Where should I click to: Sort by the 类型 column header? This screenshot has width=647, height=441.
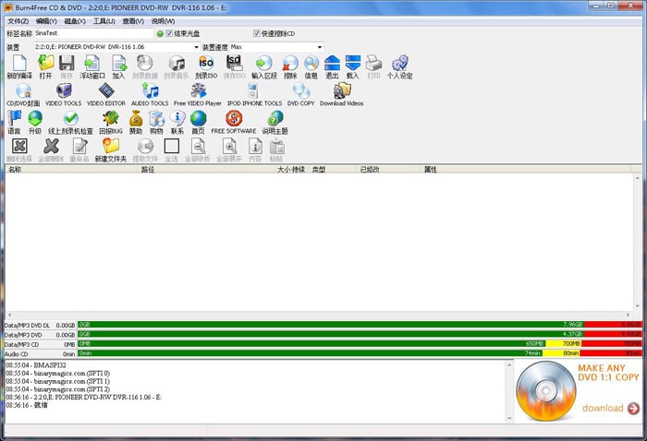point(331,169)
